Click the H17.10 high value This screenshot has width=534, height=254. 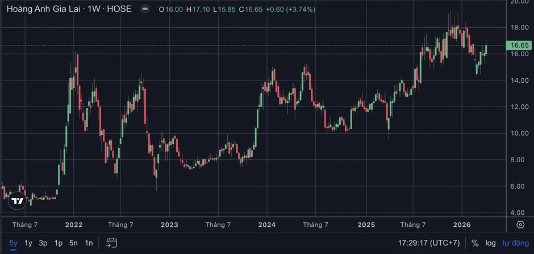tap(198, 10)
